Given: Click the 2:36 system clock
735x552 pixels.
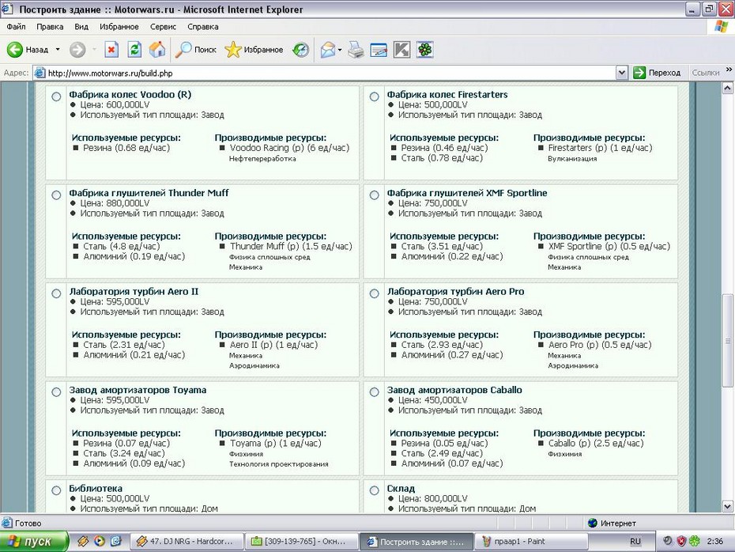Looking at the screenshot, I should tap(714, 541).
